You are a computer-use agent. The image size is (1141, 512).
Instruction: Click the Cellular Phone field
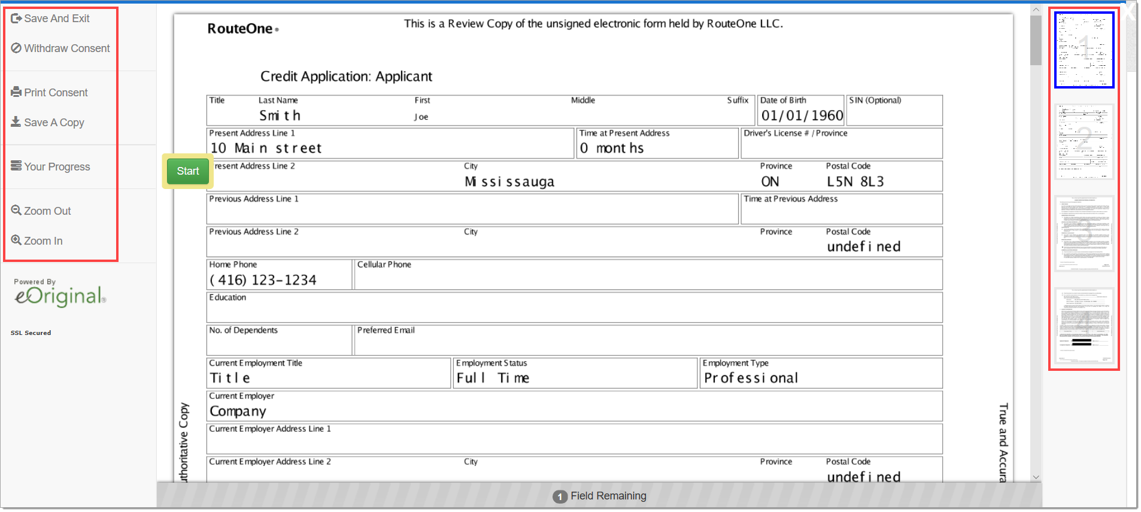point(648,275)
